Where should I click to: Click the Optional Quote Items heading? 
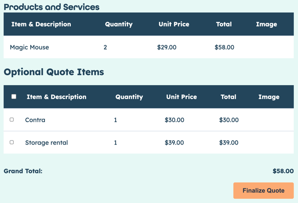click(x=54, y=72)
